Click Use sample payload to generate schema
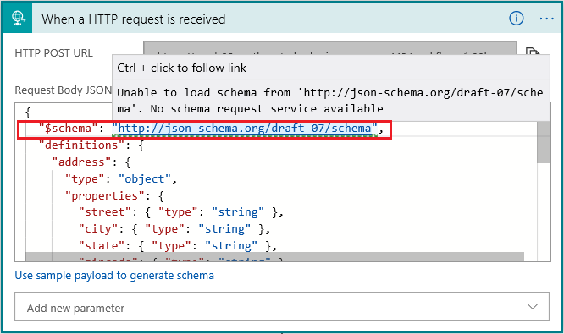The height and width of the screenshot is (334, 564). point(114,276)
